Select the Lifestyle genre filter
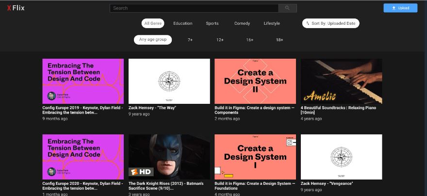The width and height of the screenshot is (427, 196). (x=272, y=23)
